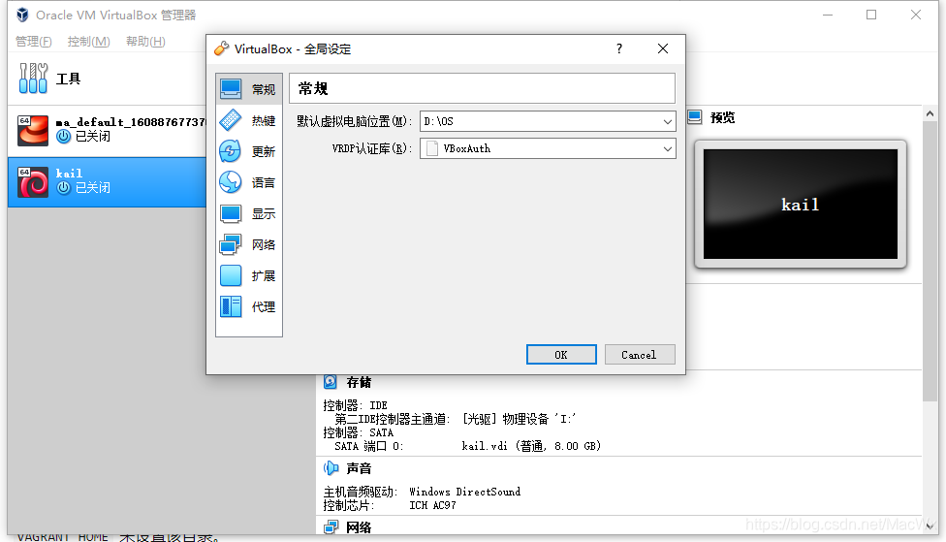Confirm settings with OK button

[561, 355]
